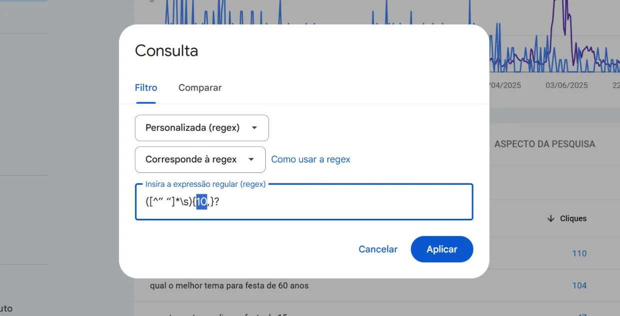Switch to the Filtro tab
Image resolution: width=620 pixels, height=316 pixels.
[146, 88]
